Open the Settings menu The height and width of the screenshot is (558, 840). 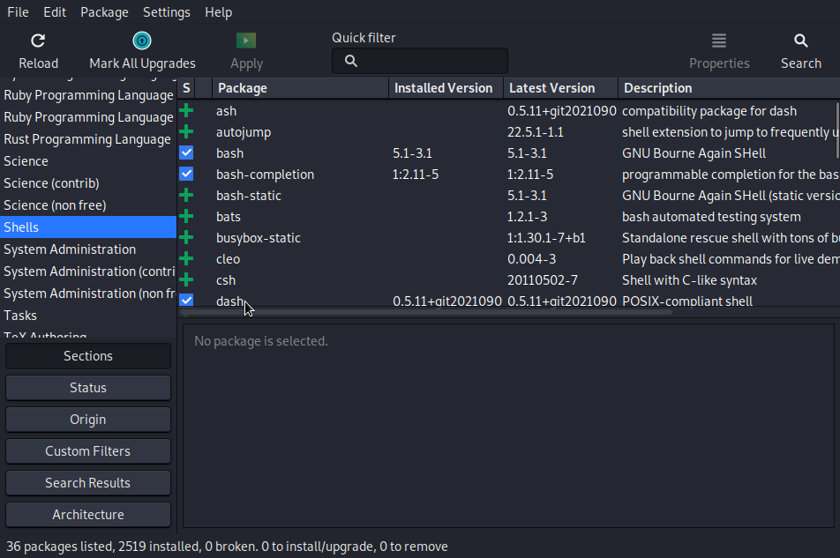pyautogui.click(x=166, y=11)
